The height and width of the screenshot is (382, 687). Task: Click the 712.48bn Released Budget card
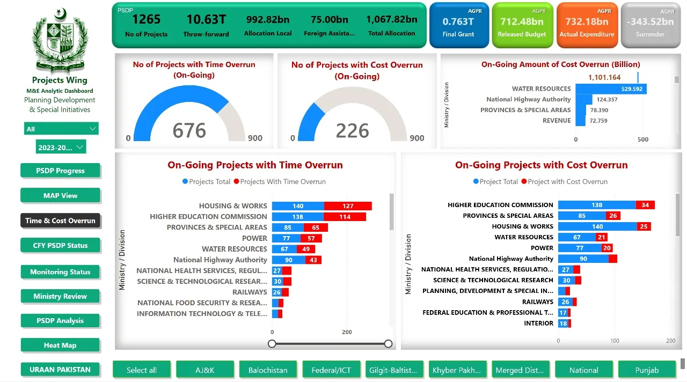[x=522, y=25]
